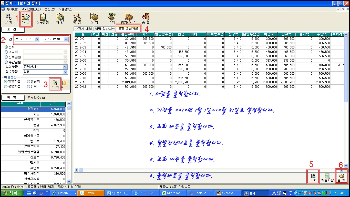This screenshot has height=197, width=350.
Task: Click the 조회 button in conditions panel
Action: [x=55, y=85]
